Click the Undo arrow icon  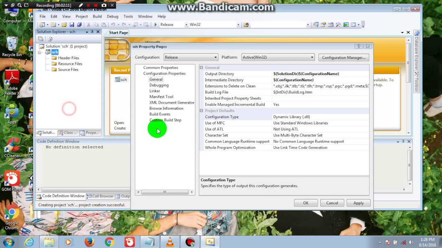tap(113, 24)
